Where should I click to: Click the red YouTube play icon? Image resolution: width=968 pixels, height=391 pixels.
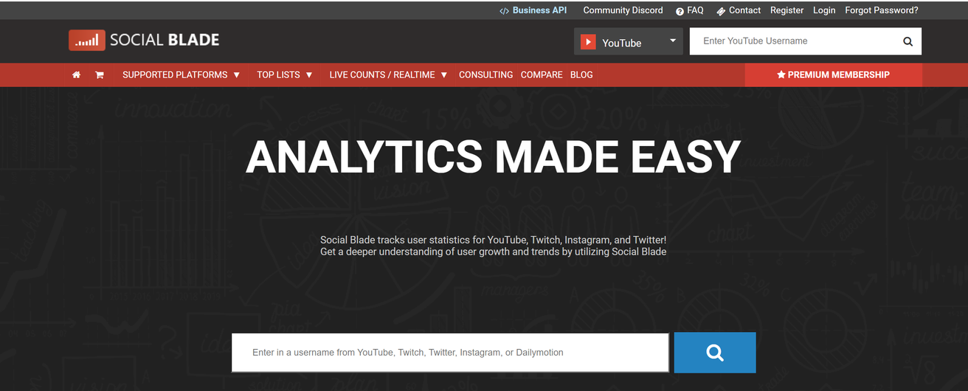pos(588,42)
